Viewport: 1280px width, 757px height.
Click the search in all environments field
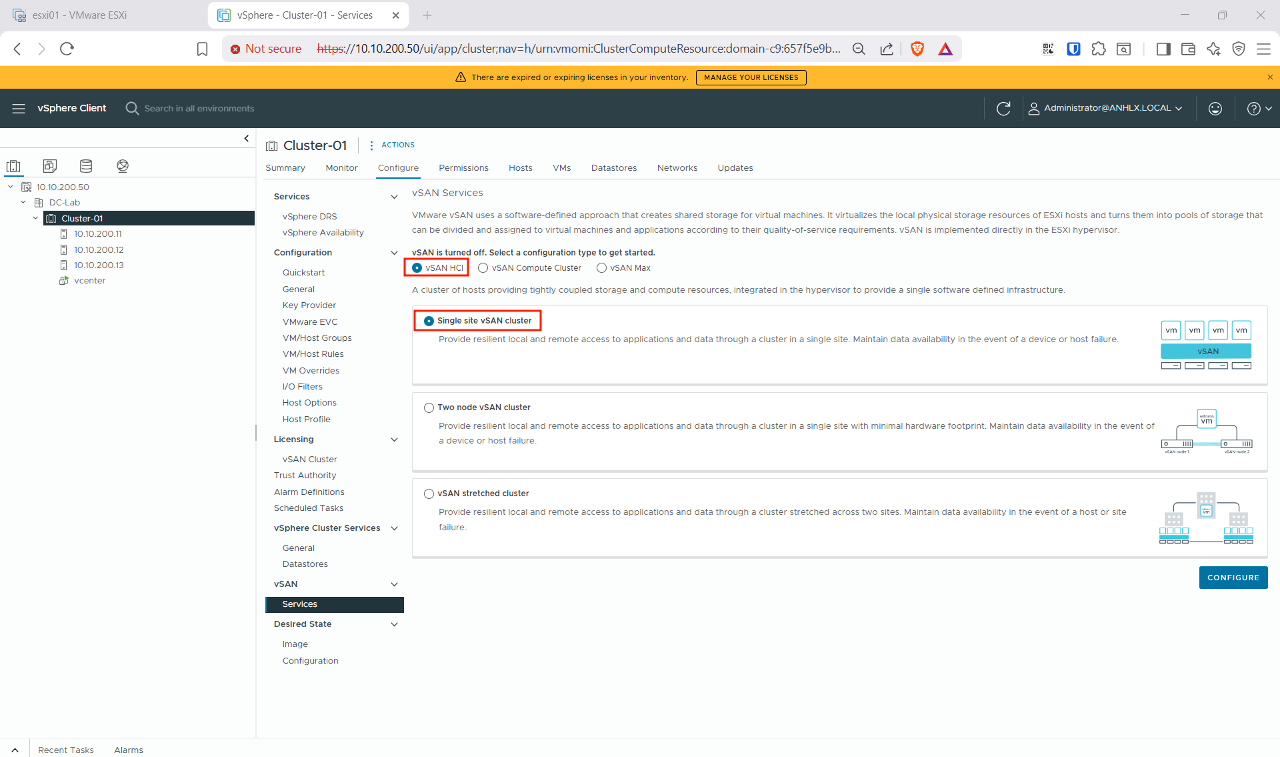pyautogui.click(x=199, y=108)
